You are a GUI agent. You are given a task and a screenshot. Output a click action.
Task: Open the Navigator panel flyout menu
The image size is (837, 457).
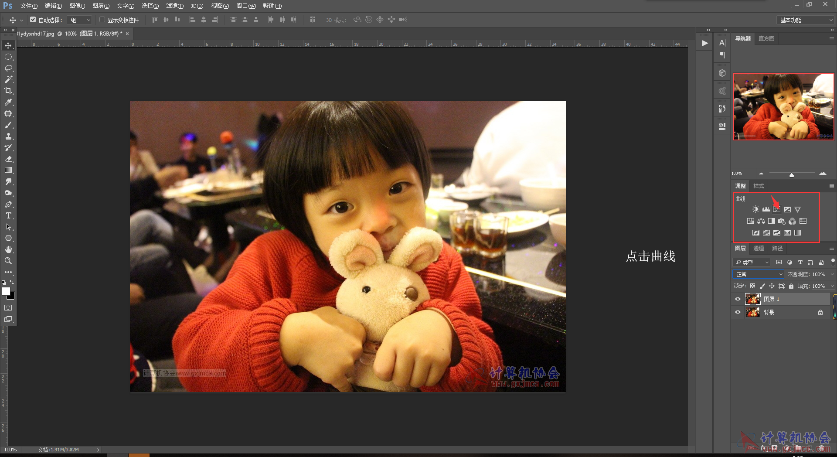(831, 38)
